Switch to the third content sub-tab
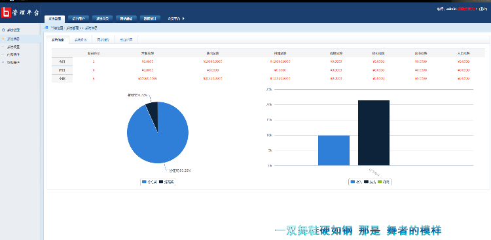The height and width of the screenshot is (240, 491). [x=103, y=40]
